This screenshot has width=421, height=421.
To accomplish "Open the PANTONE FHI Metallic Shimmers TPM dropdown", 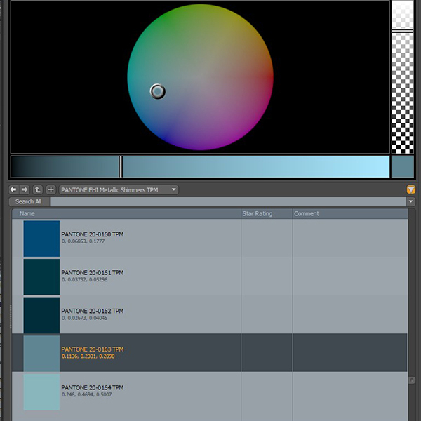I will (119, 190).
